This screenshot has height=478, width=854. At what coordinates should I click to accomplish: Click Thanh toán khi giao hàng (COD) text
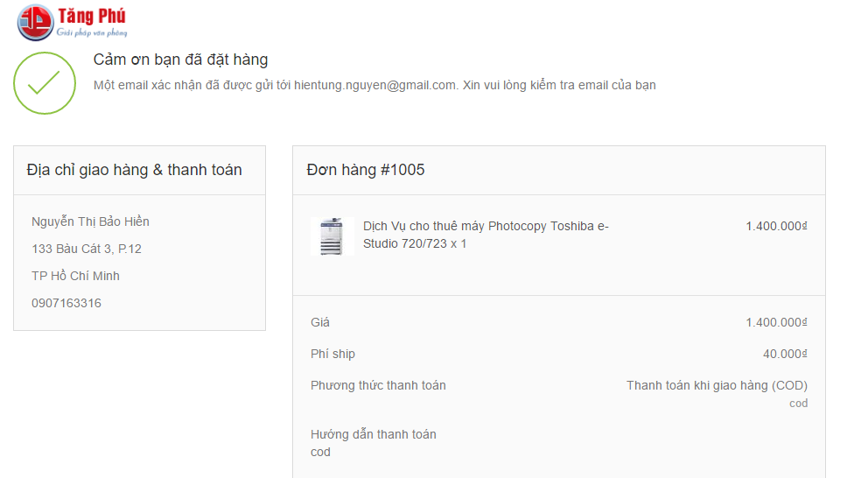[x=717, y=385]
